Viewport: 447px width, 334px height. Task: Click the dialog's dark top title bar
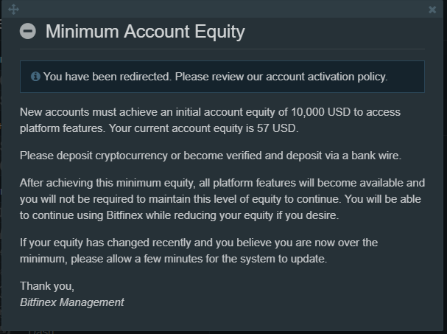tap(222, 10)
